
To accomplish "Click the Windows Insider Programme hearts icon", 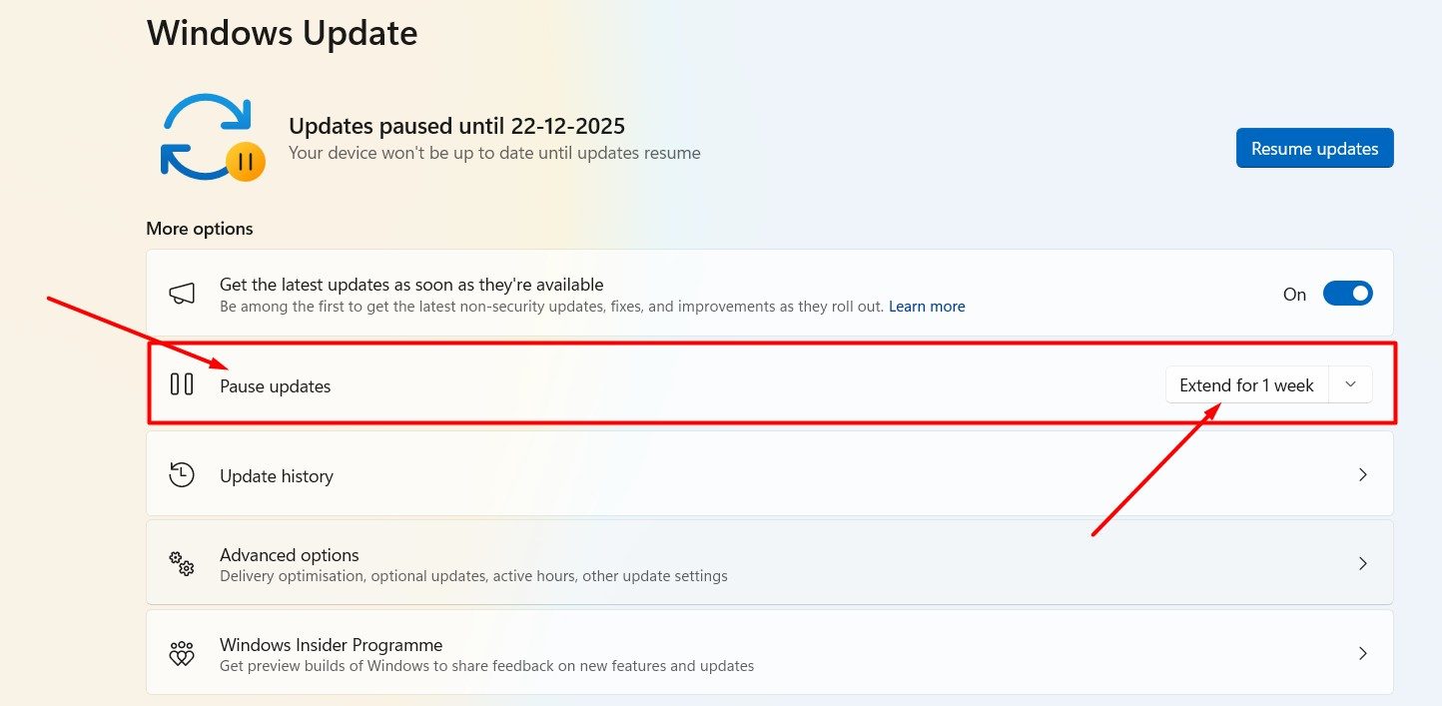I will 182,654.
